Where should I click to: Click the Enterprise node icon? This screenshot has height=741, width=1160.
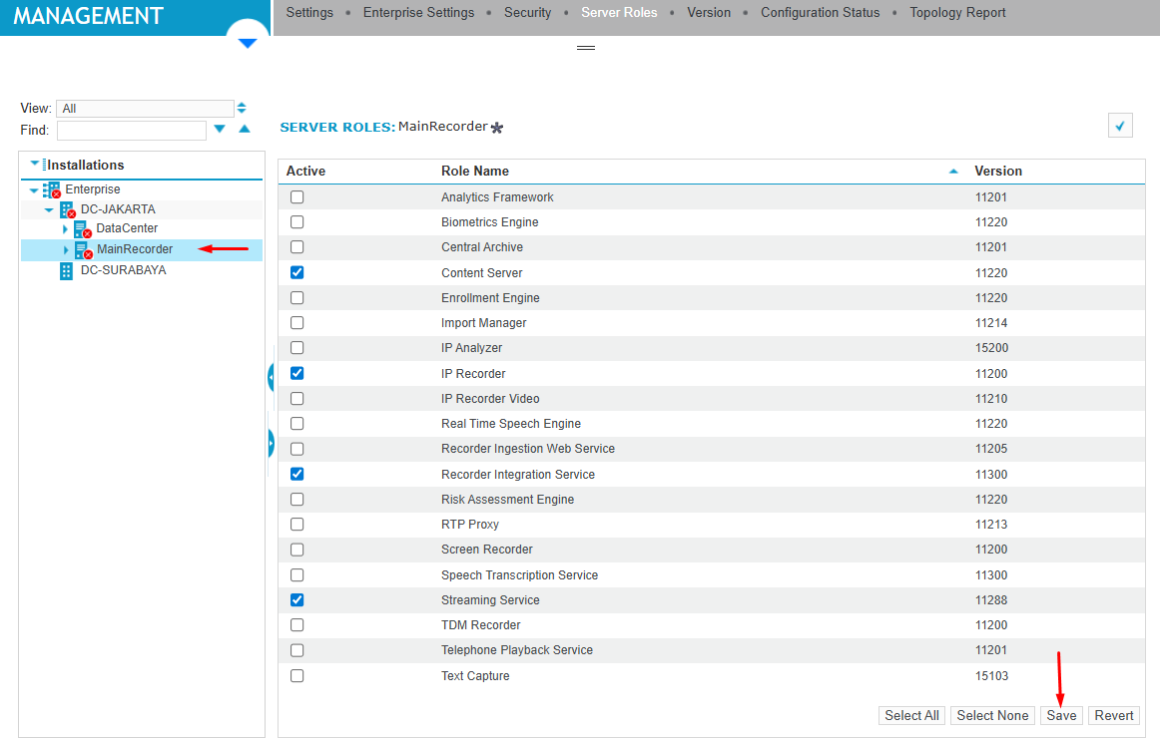point(52,189)
